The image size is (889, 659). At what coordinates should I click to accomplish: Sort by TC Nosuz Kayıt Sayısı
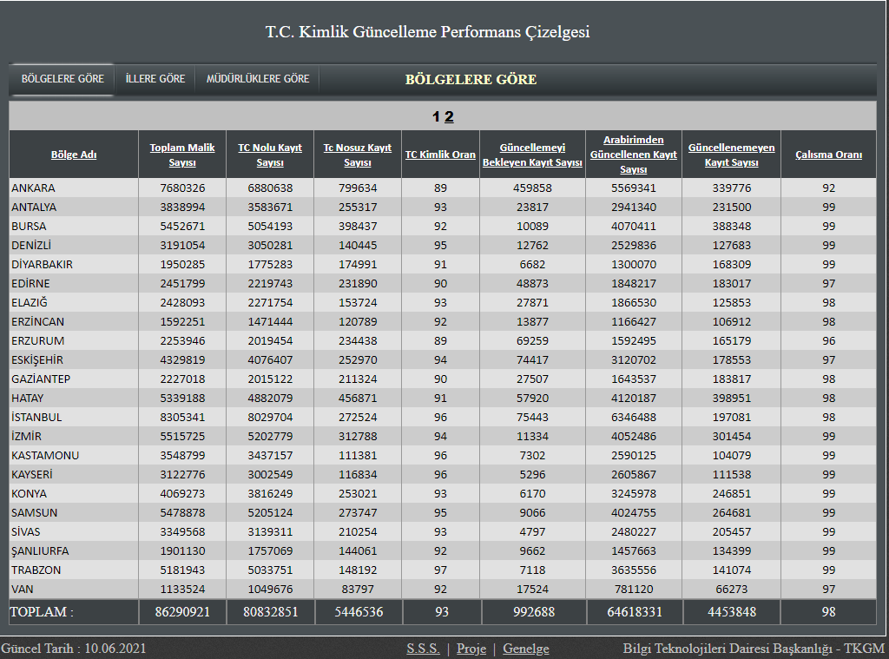click(x=358, y=155)
